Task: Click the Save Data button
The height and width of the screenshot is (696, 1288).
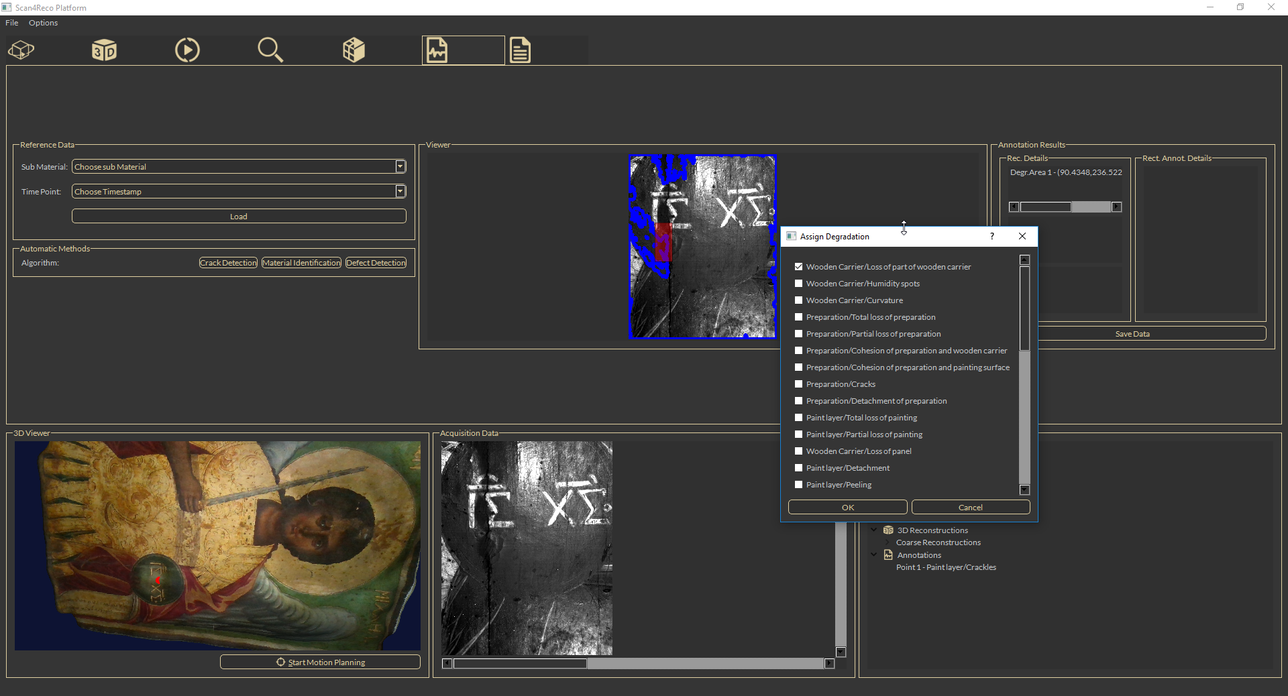Action: [x=1132, y=333]
